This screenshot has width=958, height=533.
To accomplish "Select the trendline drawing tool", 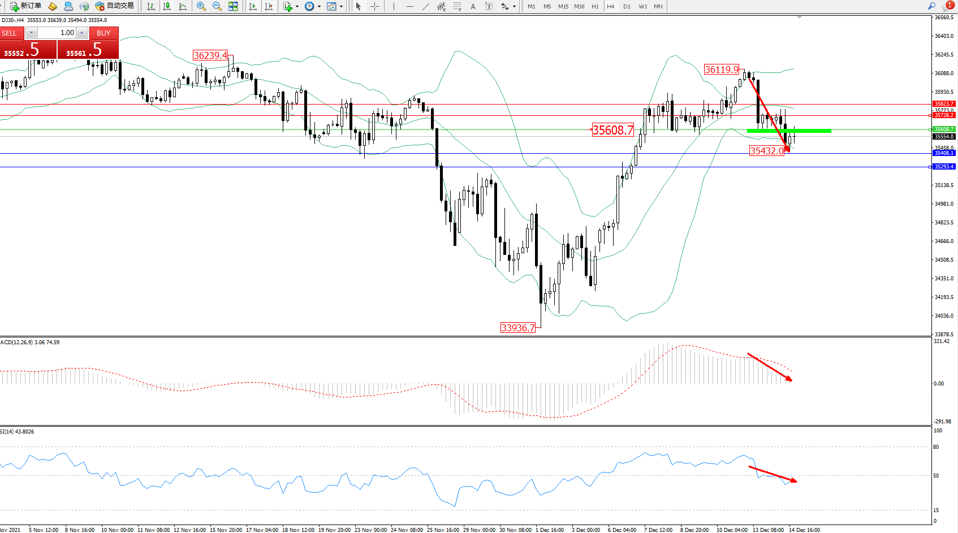I will coord(425,6).
